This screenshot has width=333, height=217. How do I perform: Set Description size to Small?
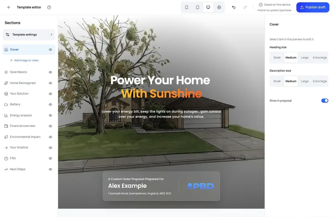tap(277, 81)
